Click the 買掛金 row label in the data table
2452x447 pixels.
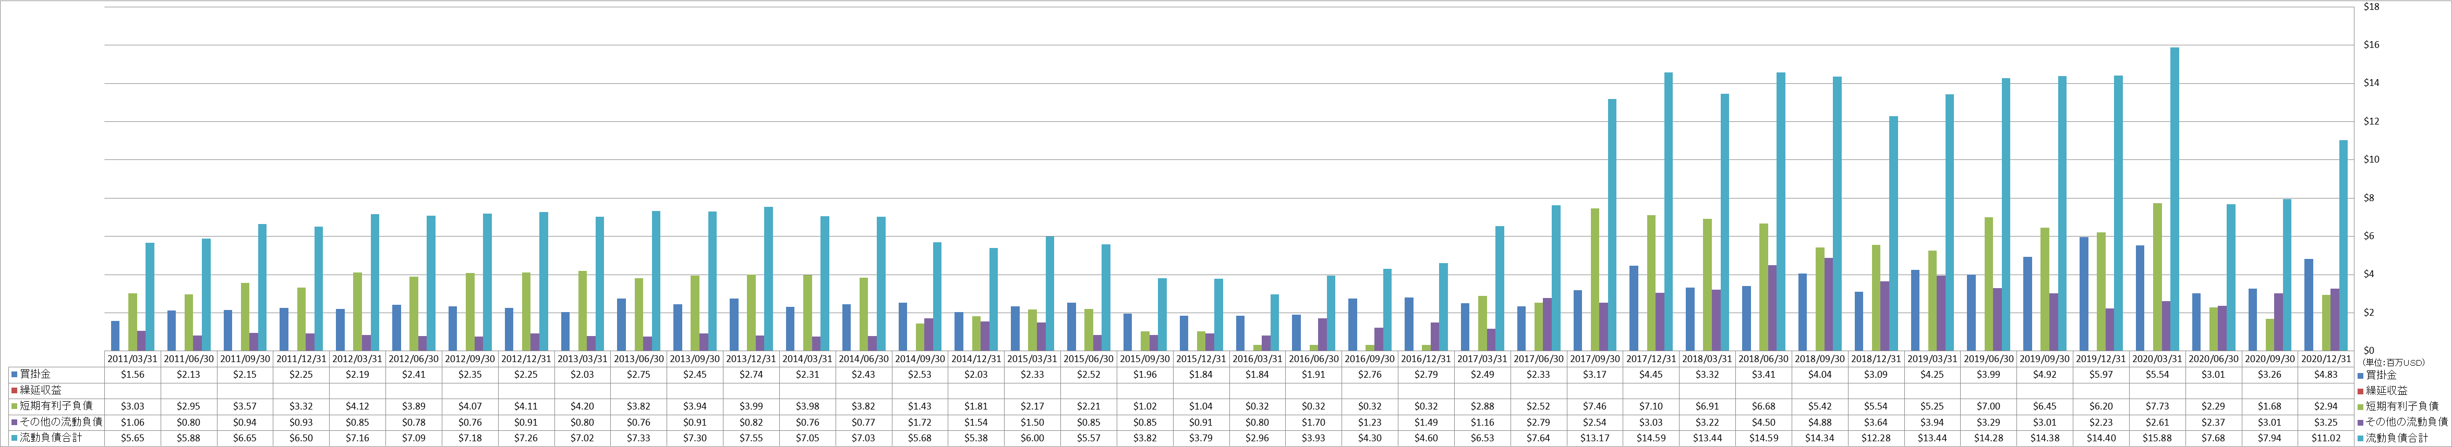(x=35, y=375)
